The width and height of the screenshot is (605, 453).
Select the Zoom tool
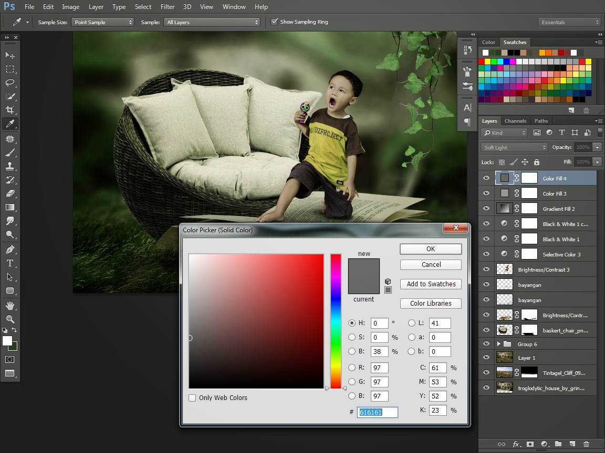point(9,319)
